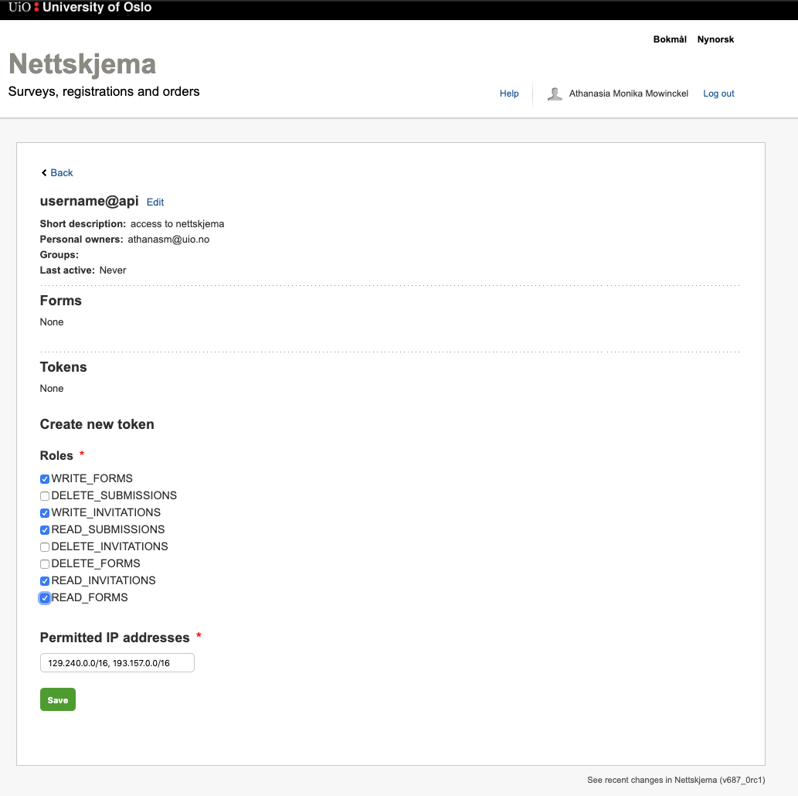Click the user avatar icon
The image size is (798, 796).
click(x=555, y=94)
